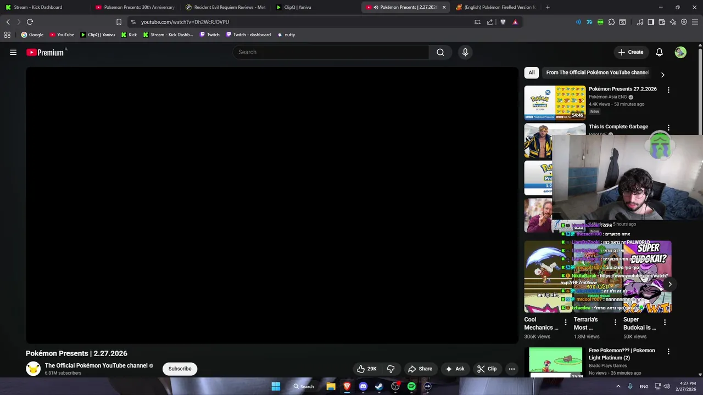703x395 pixels.
Task: Click the Pokémon channel avatar
Action: pyautogui.click(x=33, y=369)
